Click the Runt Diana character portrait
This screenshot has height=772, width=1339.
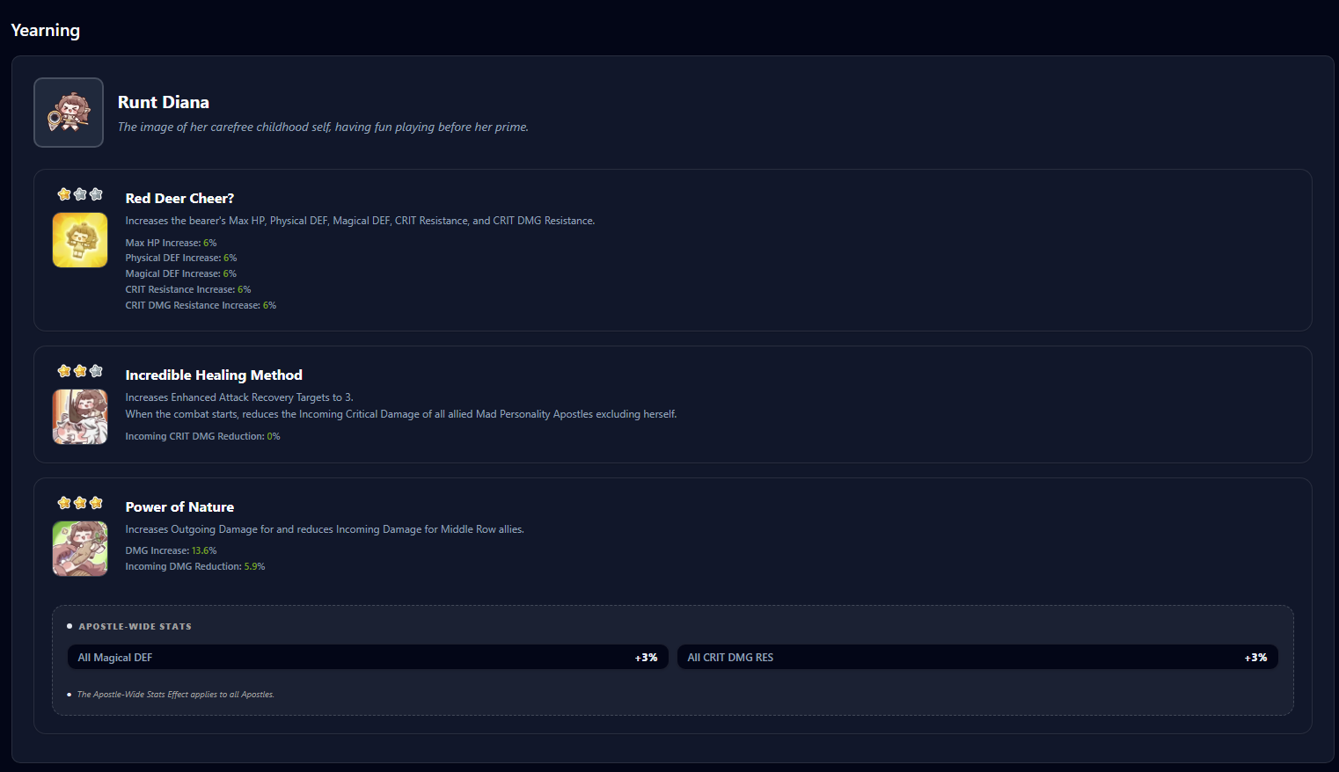(x=69, y=113)
